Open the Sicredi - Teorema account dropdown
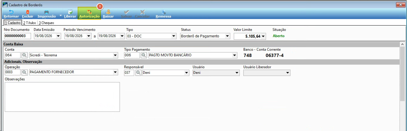Viewport: 407px width, 131px height. tap(115, 55)
